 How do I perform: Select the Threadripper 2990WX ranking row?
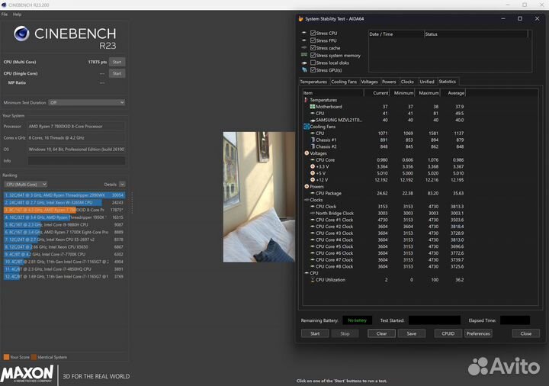pos(64,195)
